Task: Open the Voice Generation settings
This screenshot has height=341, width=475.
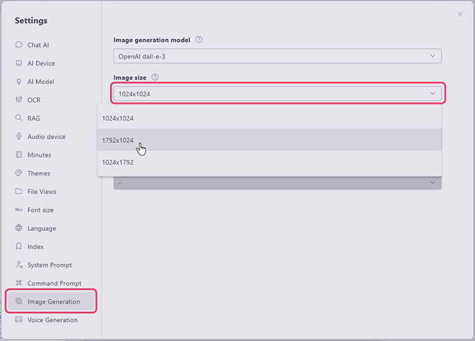Action: pyautogui.click(x=52, y=320)
